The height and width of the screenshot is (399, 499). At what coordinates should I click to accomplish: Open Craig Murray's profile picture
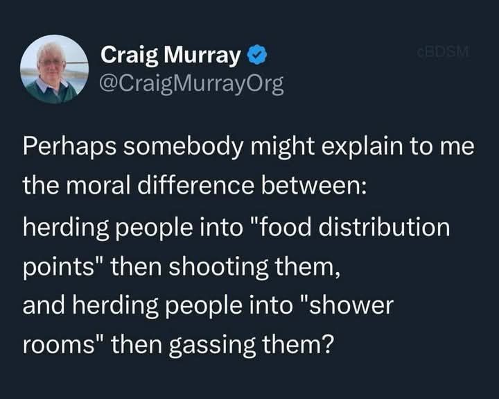point(55,69)
